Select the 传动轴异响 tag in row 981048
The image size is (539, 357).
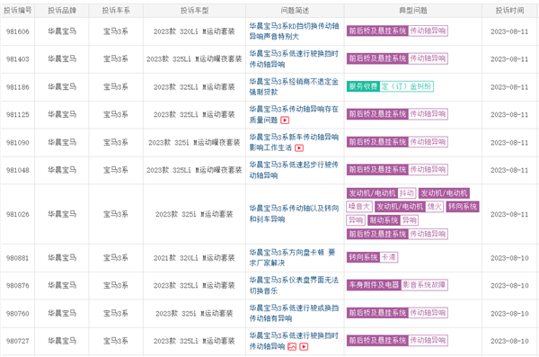coord(428,169)
